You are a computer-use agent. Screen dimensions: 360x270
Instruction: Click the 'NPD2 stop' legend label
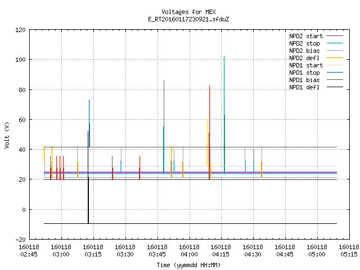coord(304,43)
